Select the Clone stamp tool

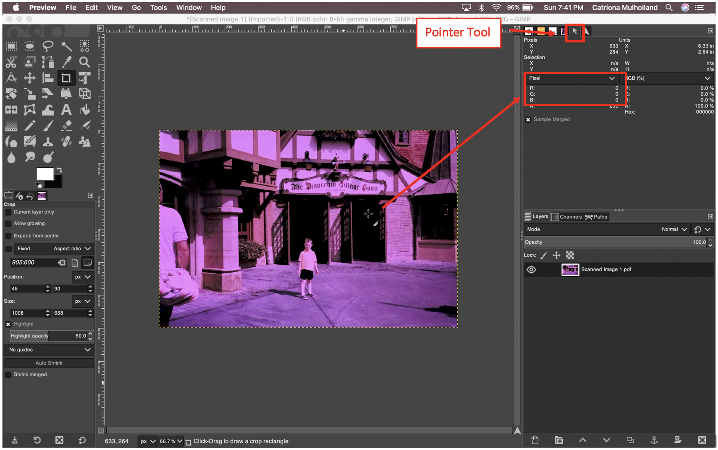[x=48, y=141]
